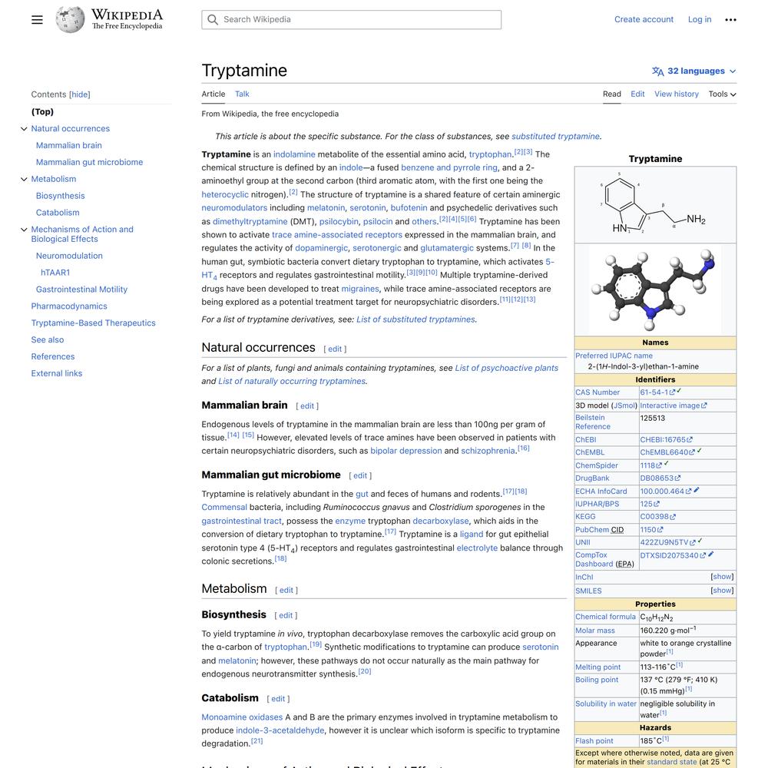Jump to External links in contents
The width and height of the screenshot is (768, 768).
(x=56, y=373)
